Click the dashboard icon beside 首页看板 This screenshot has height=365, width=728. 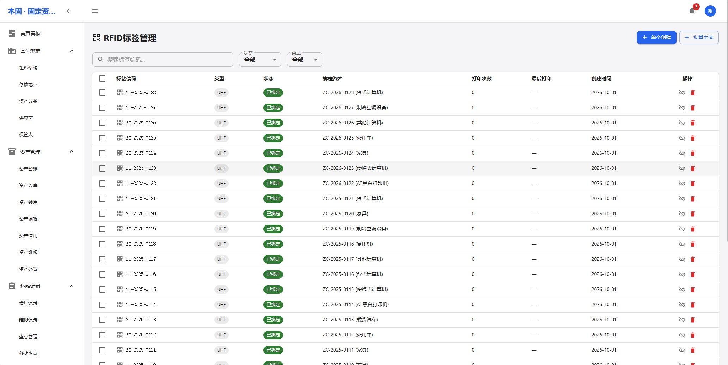click(12, 33)
